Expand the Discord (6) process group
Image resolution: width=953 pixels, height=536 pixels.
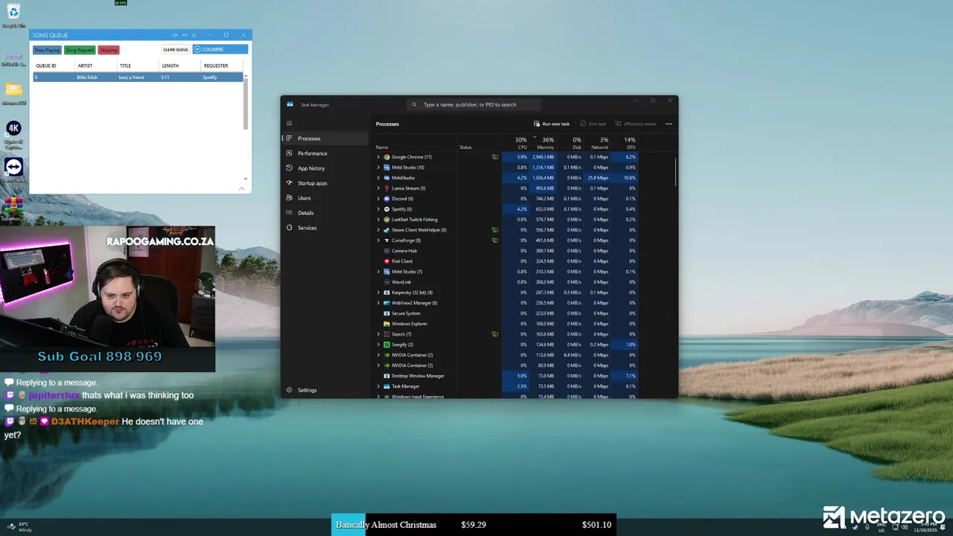point(378,199)
